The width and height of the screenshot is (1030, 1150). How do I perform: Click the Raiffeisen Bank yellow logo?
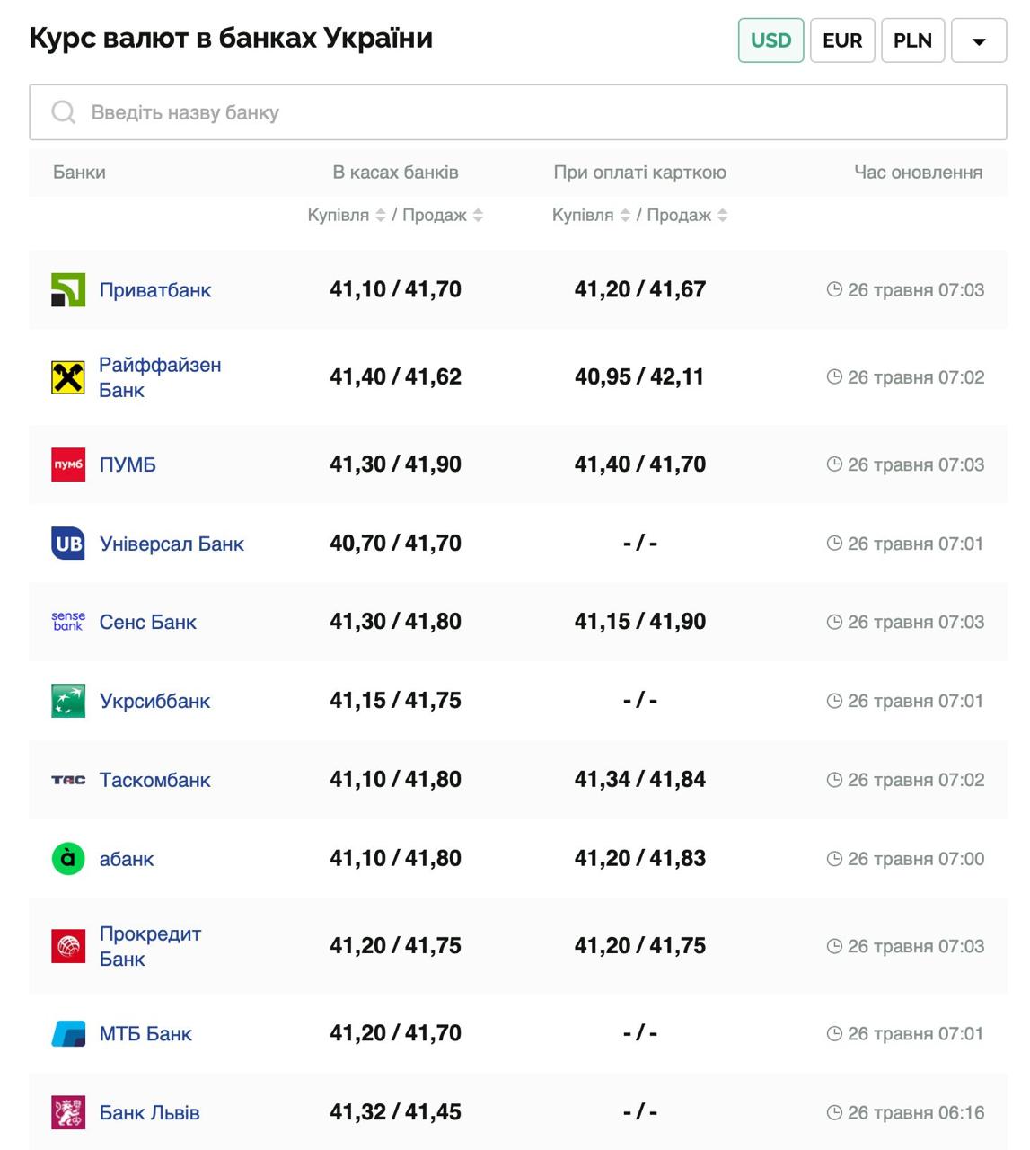click(68, 377)
